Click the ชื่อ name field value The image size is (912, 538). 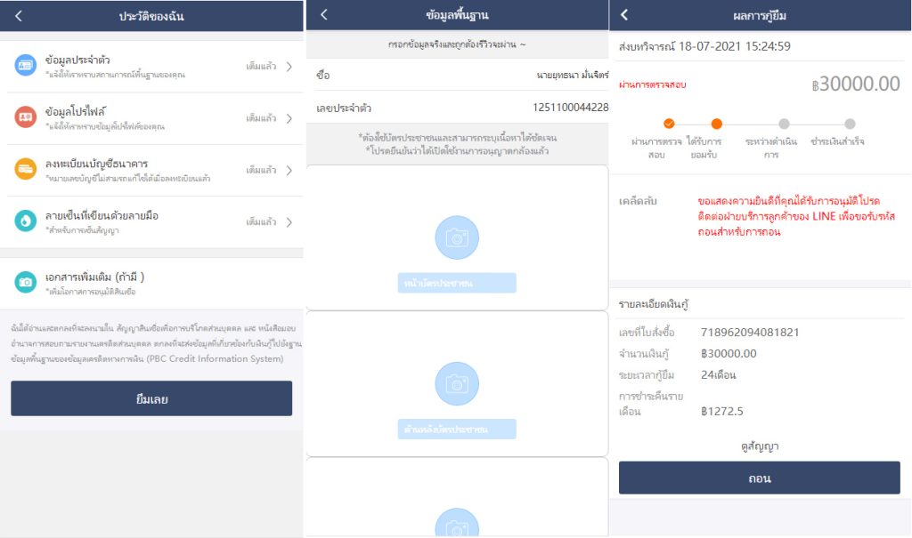coord(573,75)
